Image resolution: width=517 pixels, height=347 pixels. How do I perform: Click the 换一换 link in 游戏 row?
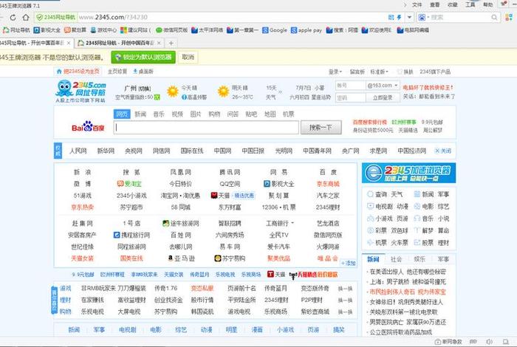pos(345,289)
